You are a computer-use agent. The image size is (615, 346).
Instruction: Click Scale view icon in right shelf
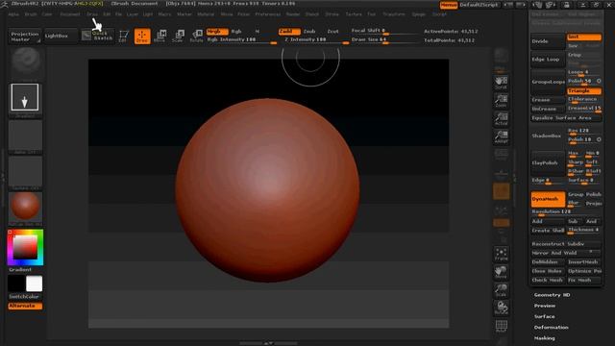tap(501, 290)
